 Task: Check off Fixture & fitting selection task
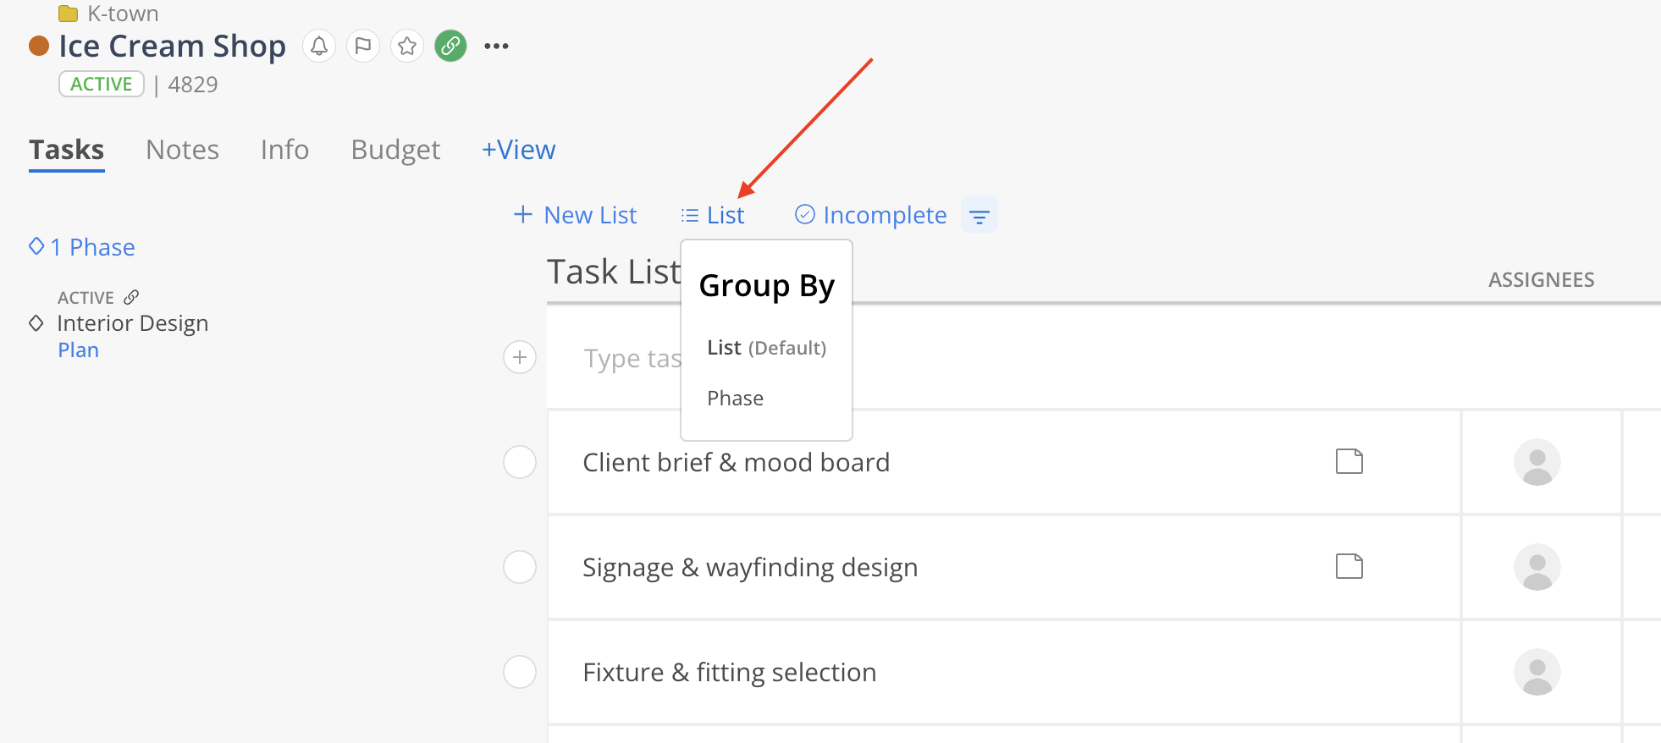coord(520,672)
